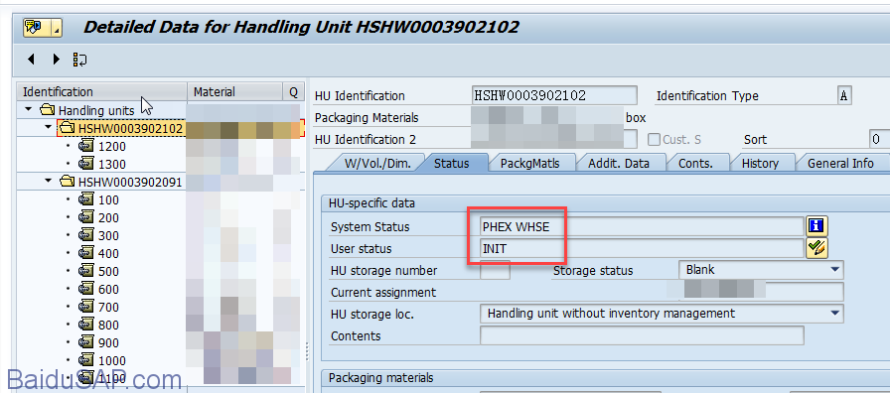Click the Q column header

[x=292, y=92]
